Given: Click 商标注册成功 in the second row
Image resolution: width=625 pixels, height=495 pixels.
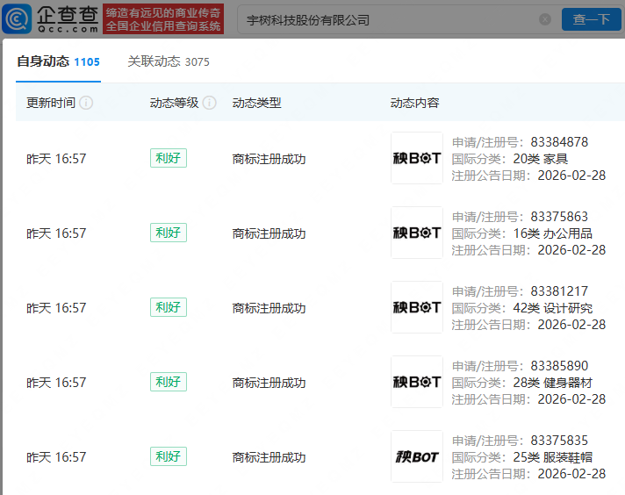Looking at the screenshot, I should coord(269,233).
